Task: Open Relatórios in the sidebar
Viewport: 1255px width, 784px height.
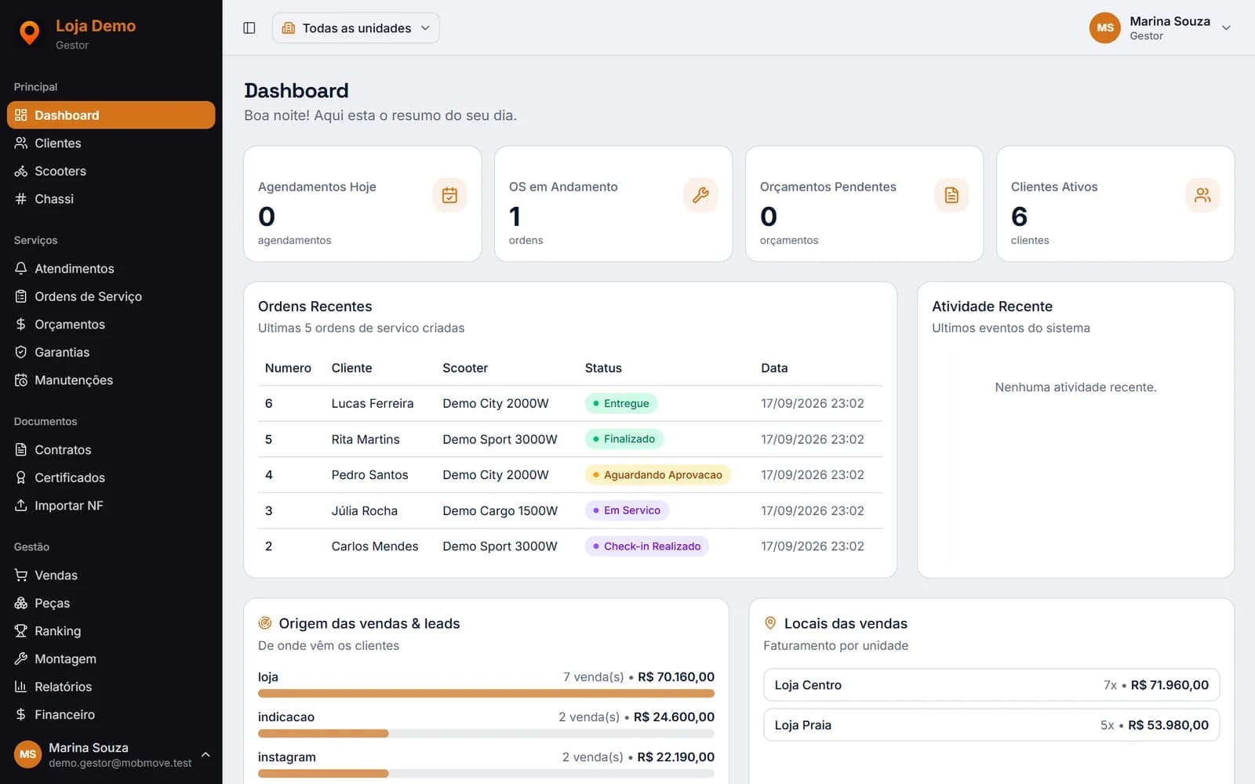Action: 111,687
